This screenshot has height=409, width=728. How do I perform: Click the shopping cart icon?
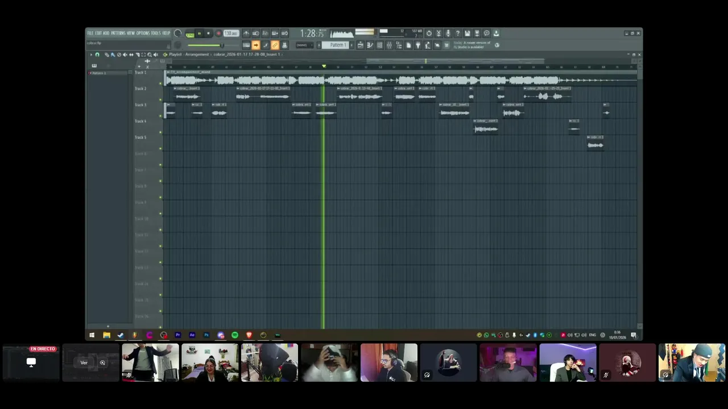pos(446,45)
